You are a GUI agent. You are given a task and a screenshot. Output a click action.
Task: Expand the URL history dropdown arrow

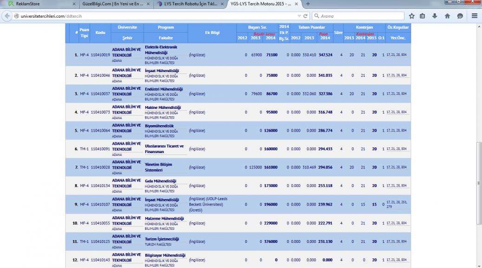click(299, 16)
